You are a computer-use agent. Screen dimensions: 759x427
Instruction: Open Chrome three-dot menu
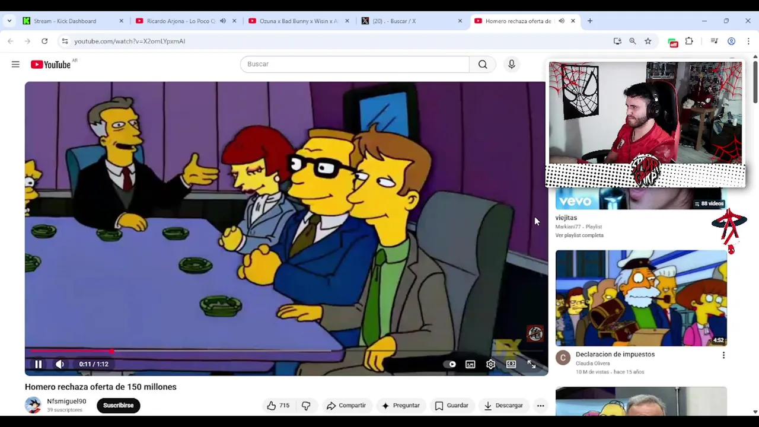pyautogui.click(x=748, y=41)
